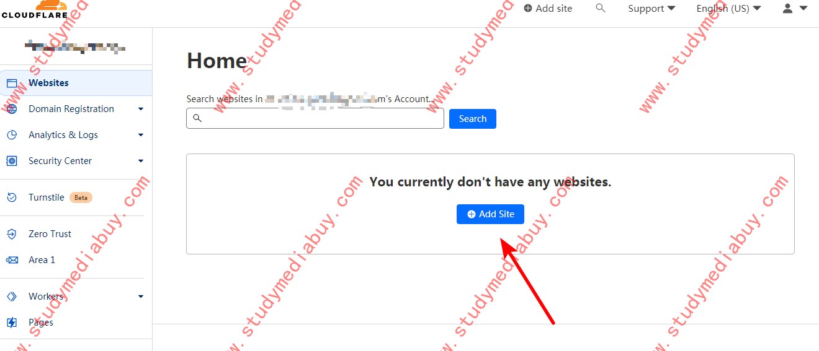Click the Domain Registration globe icon
The image size is (819, 351).
tap(11, 109)
